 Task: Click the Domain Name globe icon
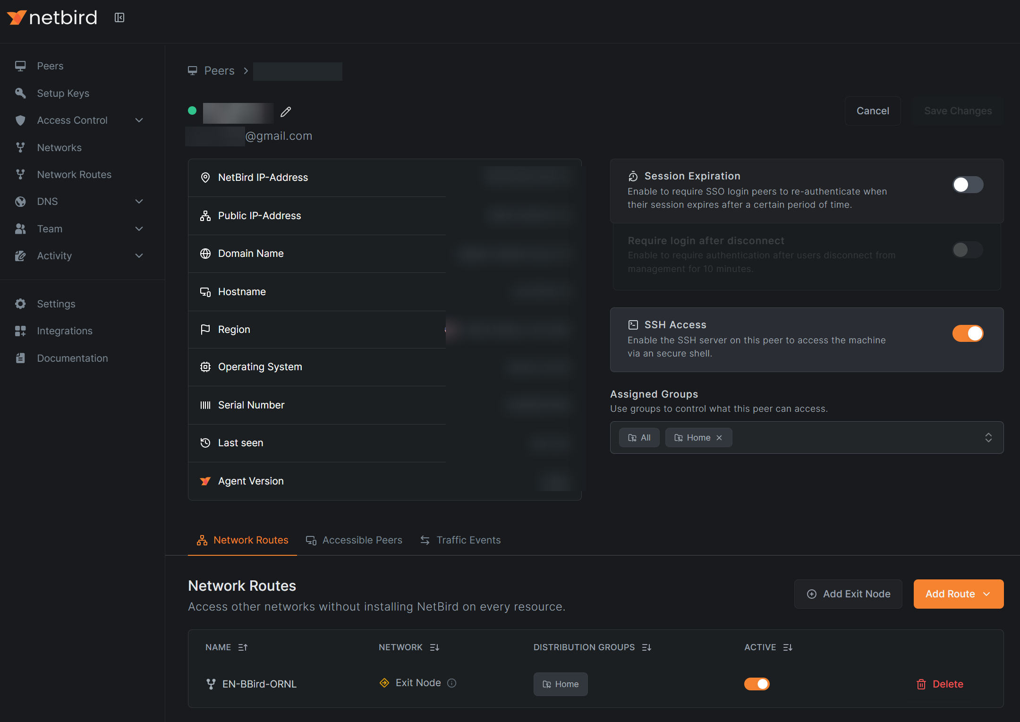[x=205, y=254]
